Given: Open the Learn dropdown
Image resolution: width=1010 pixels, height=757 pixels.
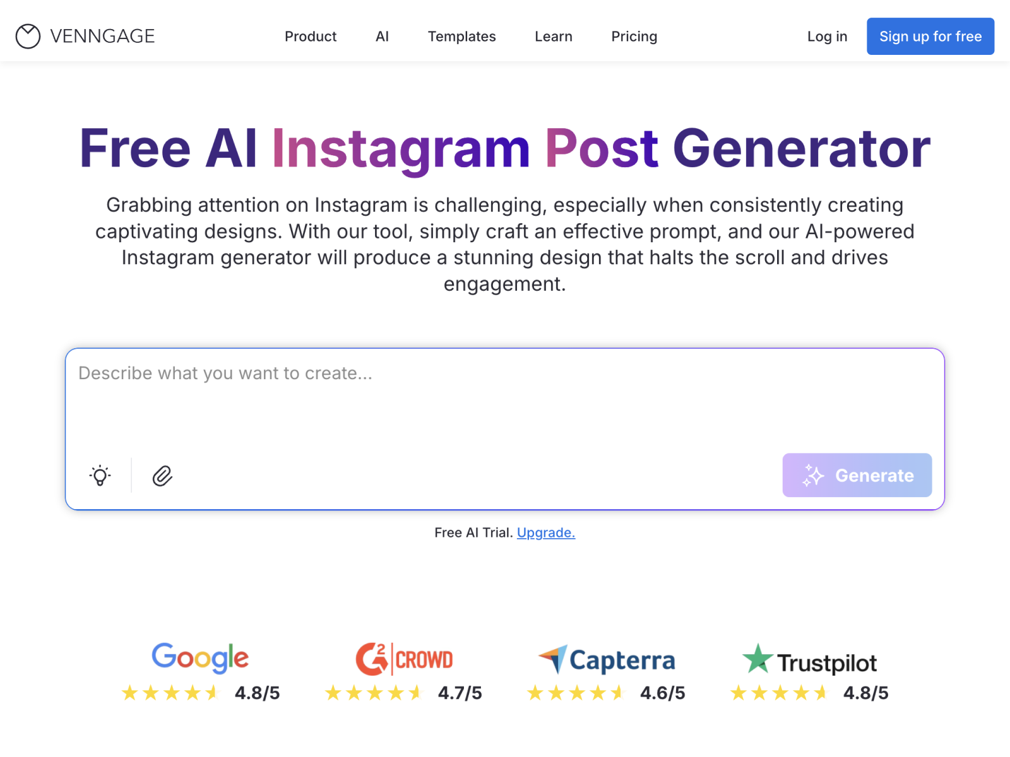Looking at the screenshot, I should point(553,36).
